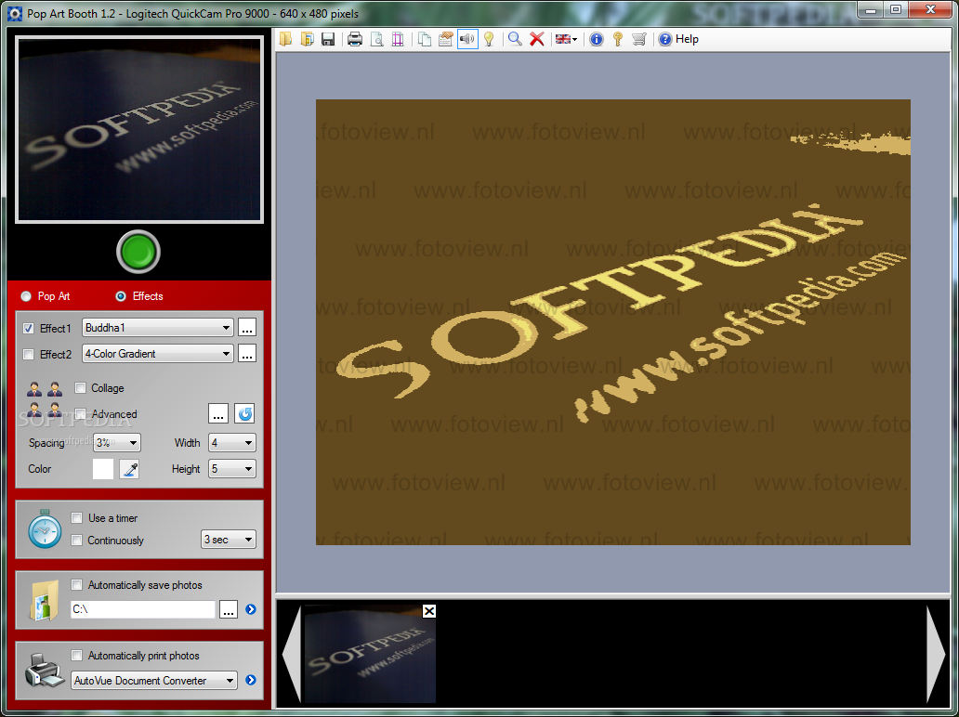
Task: Click the key registration icon
Action: 618,39
